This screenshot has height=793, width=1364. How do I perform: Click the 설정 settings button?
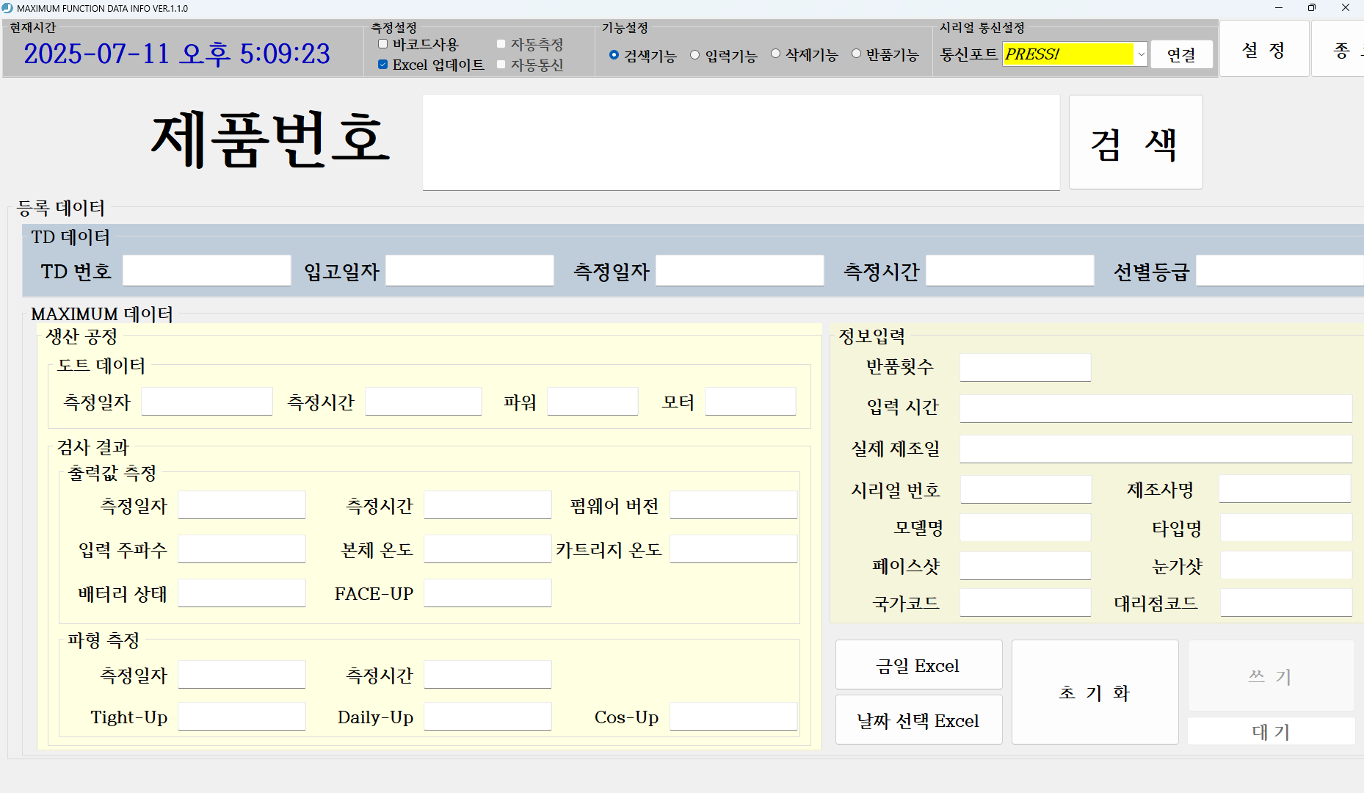1263,48
